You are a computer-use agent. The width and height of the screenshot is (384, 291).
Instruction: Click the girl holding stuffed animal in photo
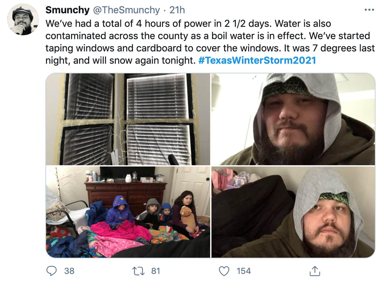(186, 212)
